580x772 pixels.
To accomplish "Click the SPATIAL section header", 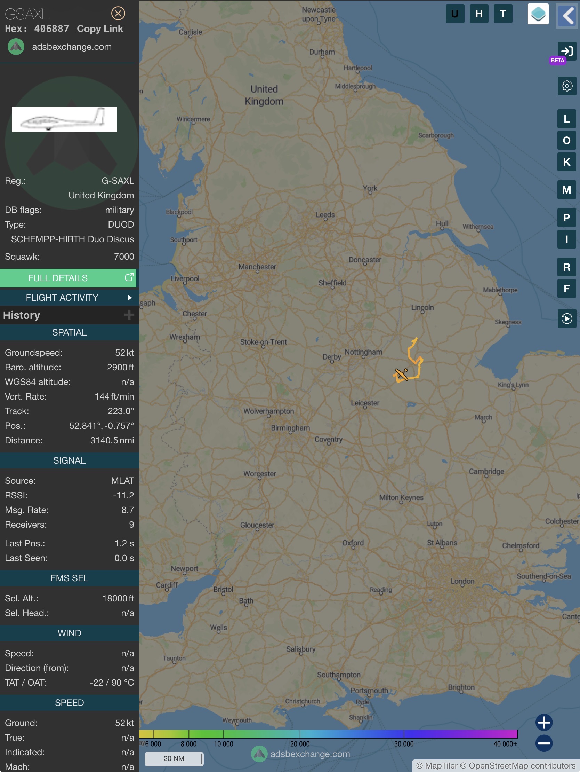I will coord(70,332).
